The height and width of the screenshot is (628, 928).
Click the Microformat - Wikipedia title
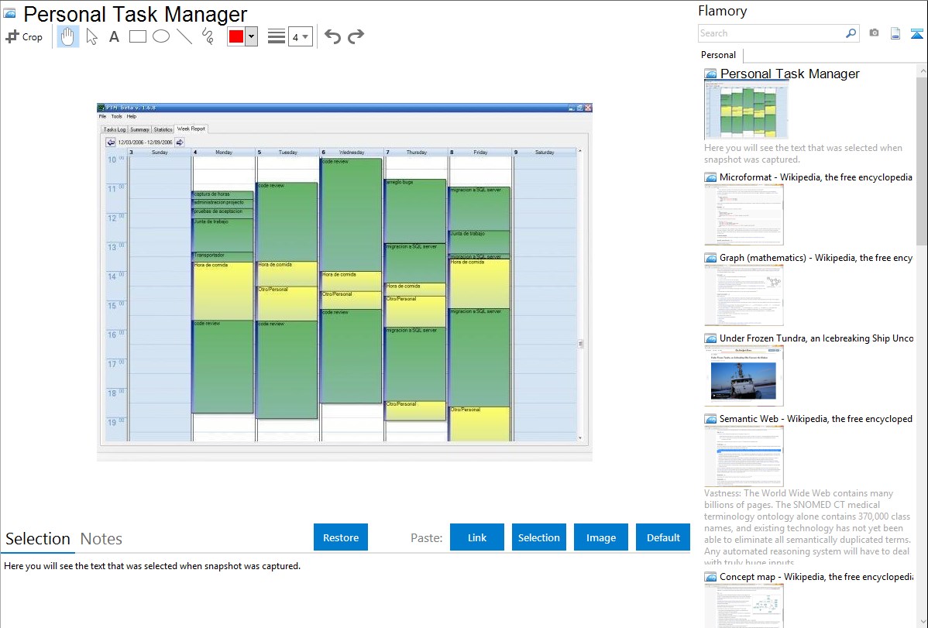816,177
